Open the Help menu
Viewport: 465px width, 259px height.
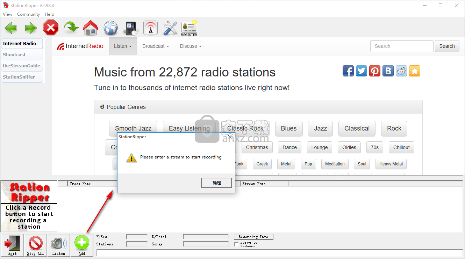point(49,14)
